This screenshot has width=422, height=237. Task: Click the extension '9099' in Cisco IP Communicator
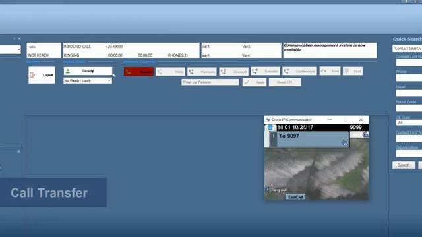[x=356, y=128]
